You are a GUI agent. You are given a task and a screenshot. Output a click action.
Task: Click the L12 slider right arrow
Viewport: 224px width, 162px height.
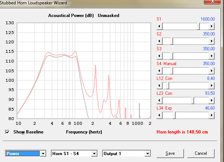(212, 86)
